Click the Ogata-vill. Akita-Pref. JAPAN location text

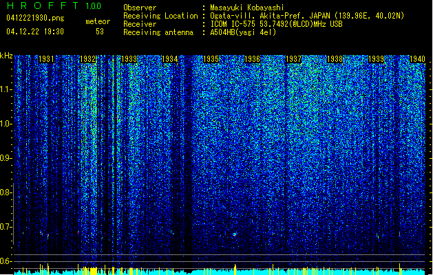307,16
